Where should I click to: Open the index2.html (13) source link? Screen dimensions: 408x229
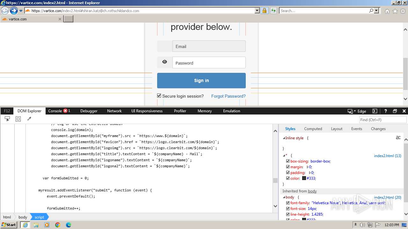pos(388,156)
